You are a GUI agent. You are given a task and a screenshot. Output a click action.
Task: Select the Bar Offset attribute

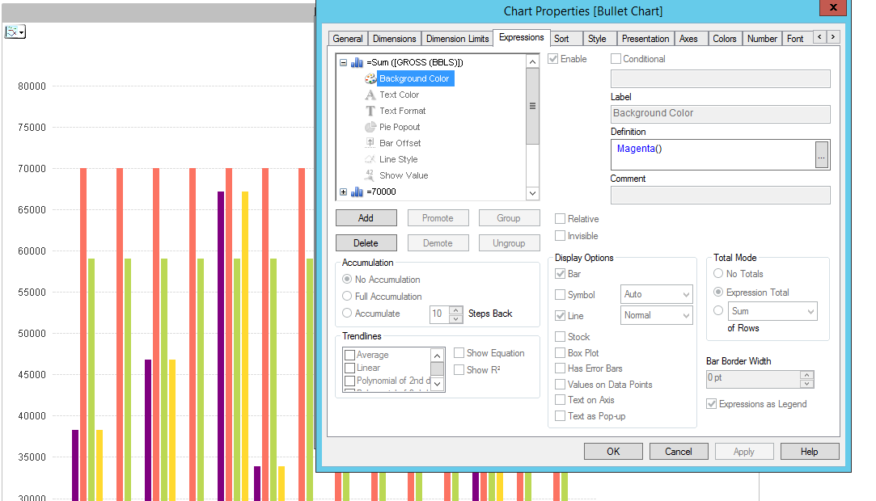point(400,143)
